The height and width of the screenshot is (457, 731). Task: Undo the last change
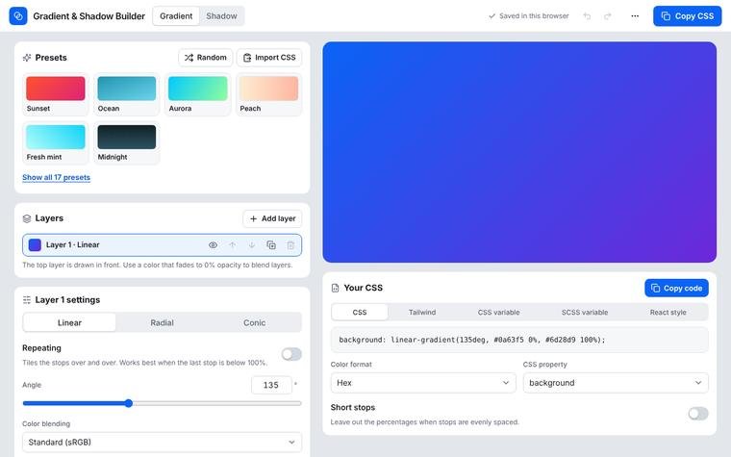click(587, 16)
